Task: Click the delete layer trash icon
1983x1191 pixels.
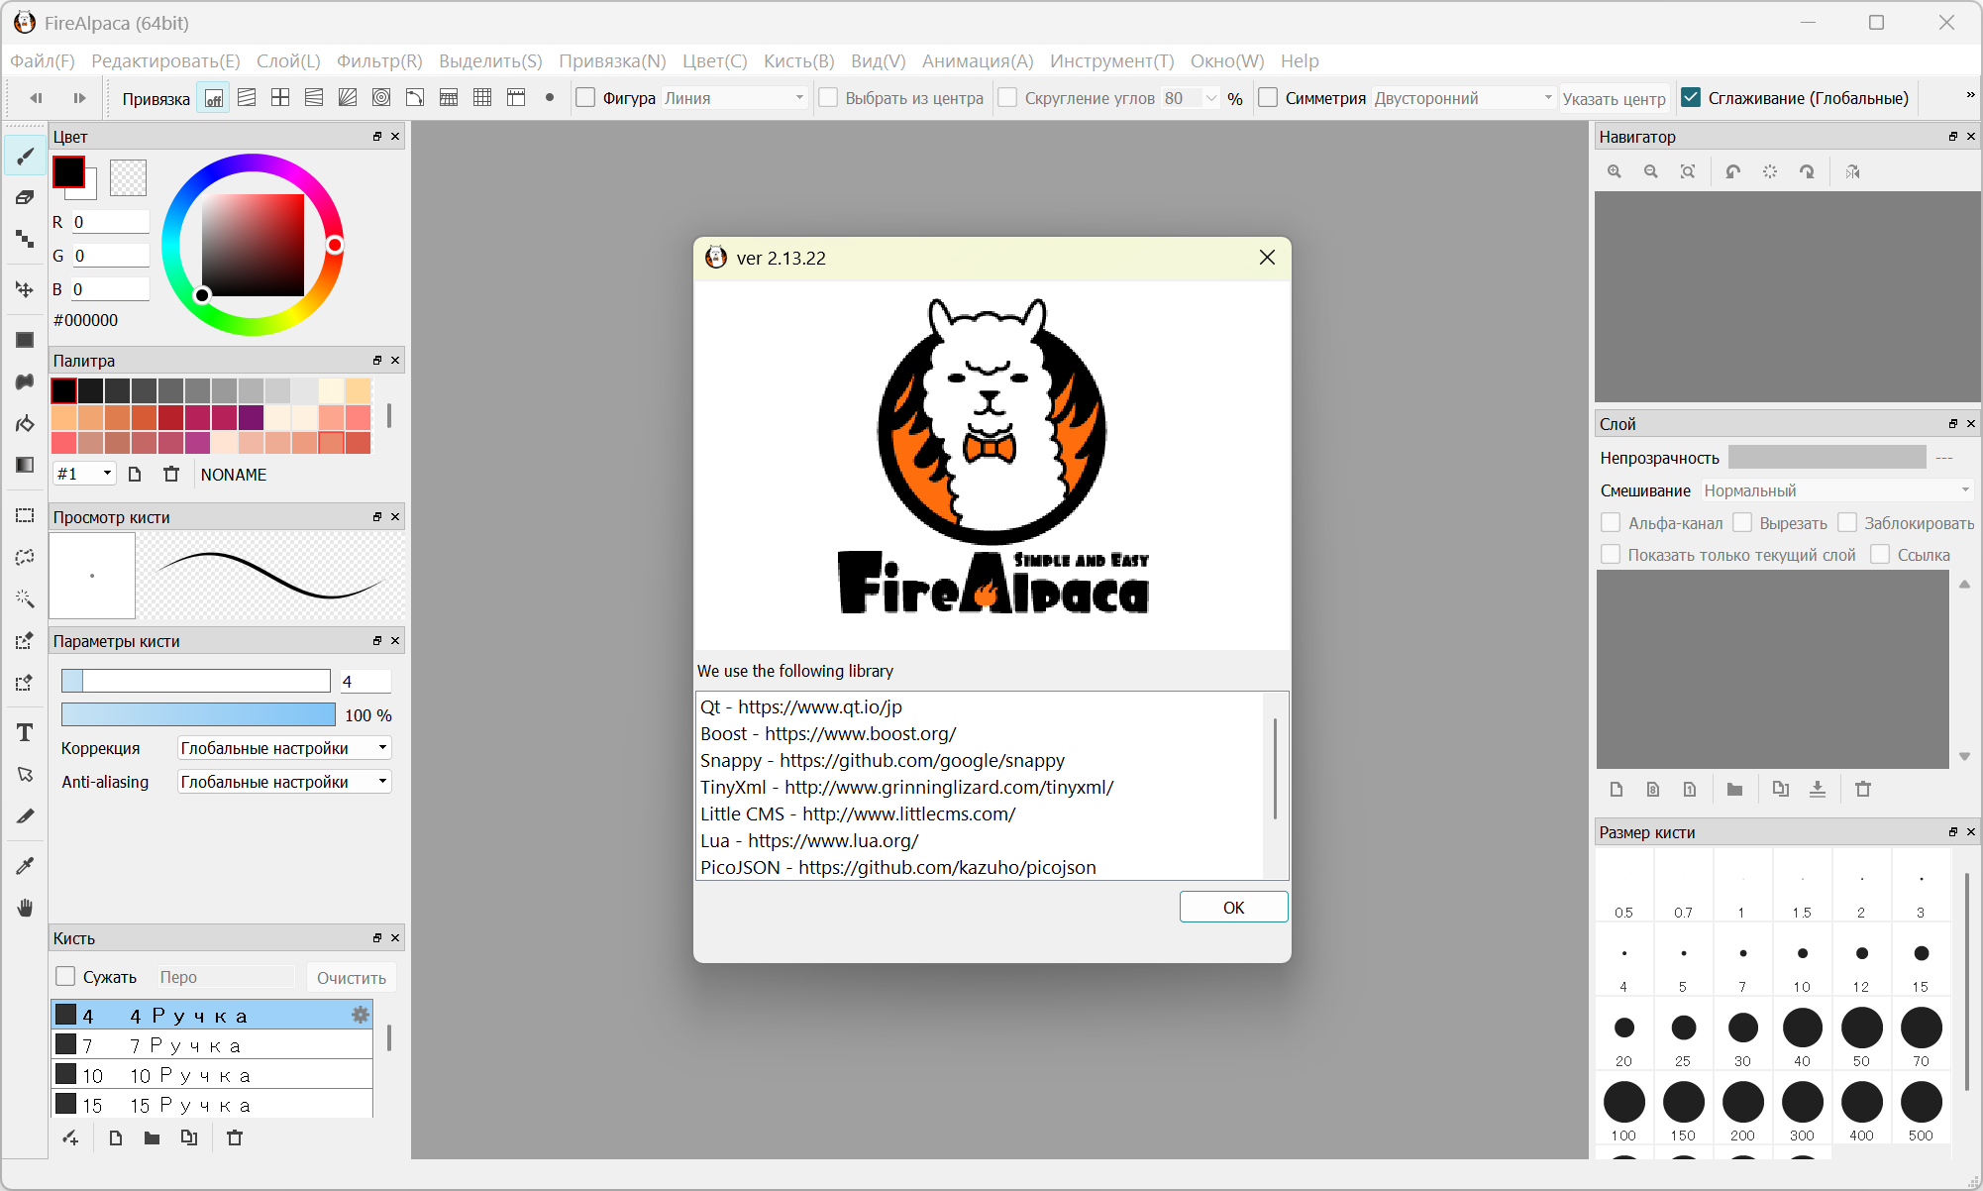Action: [x=1863, y=789]
